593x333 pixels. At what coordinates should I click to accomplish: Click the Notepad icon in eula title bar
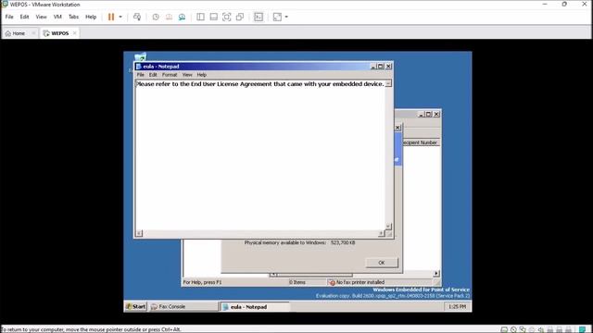[139, 66]
